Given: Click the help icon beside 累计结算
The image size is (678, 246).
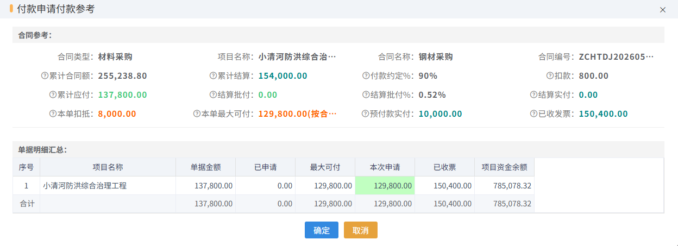Looking at the screenshot, I should click(214, 76).
